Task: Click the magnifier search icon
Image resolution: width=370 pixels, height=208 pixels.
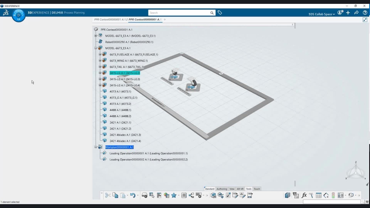Action: 212,13
